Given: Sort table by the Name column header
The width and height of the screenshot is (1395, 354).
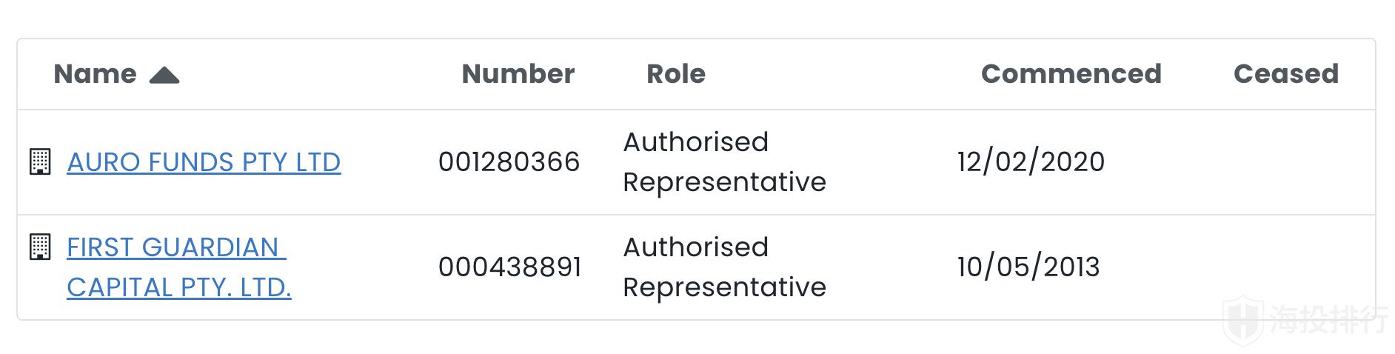Looking at the screenshot, I should (x=96, y=74).
